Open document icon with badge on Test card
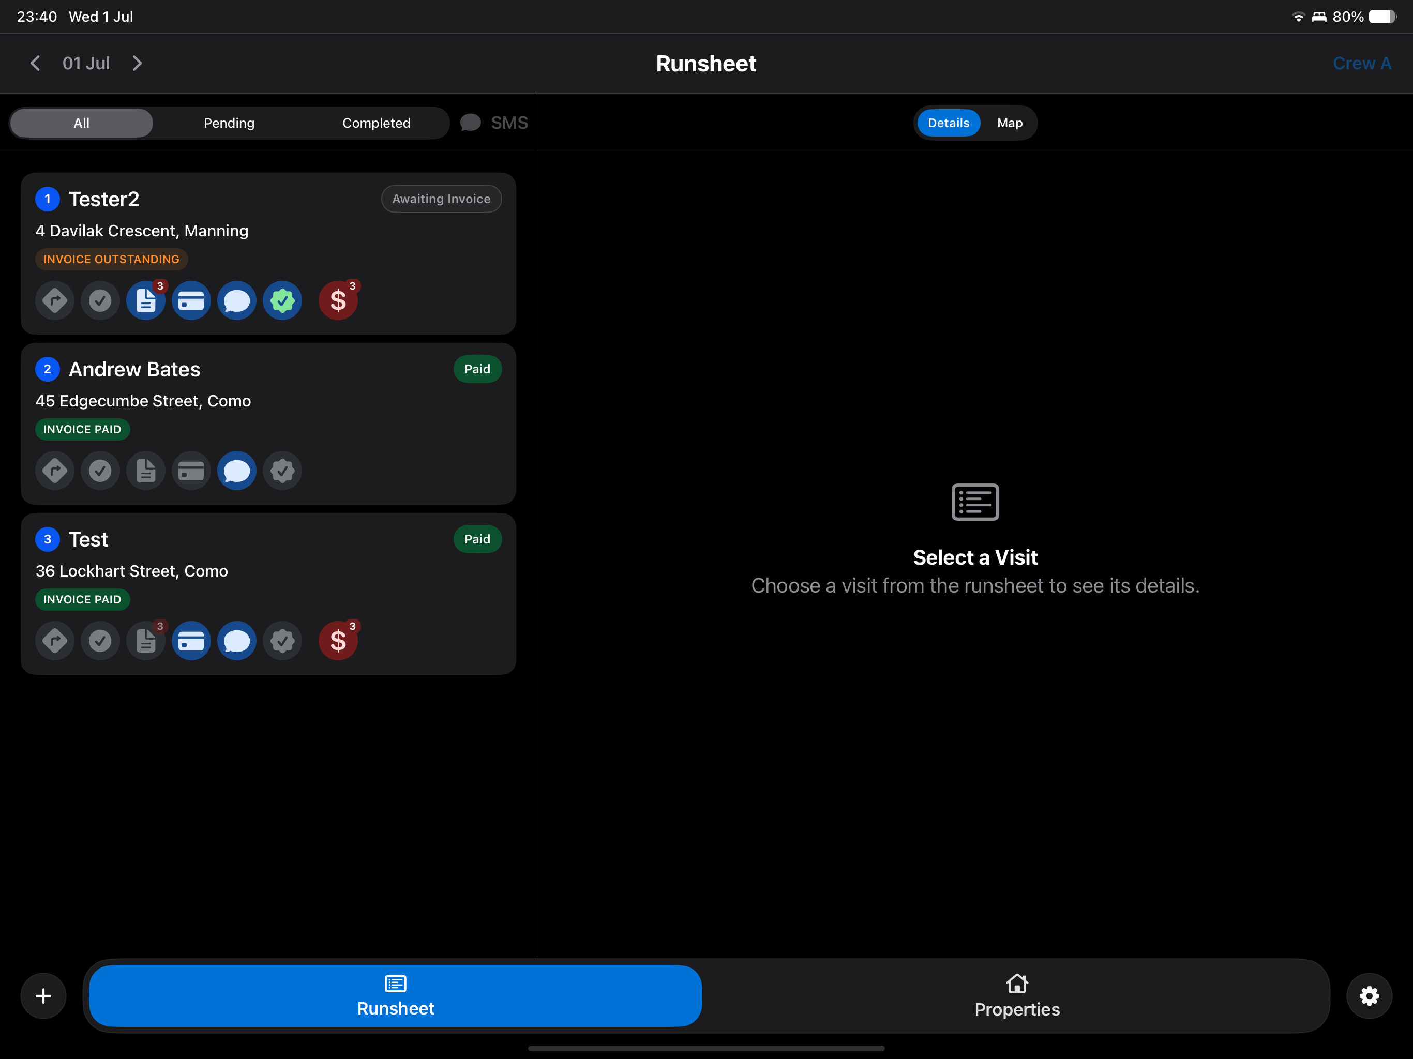Screen dimensions: 1413x1059 click(146, 641)
